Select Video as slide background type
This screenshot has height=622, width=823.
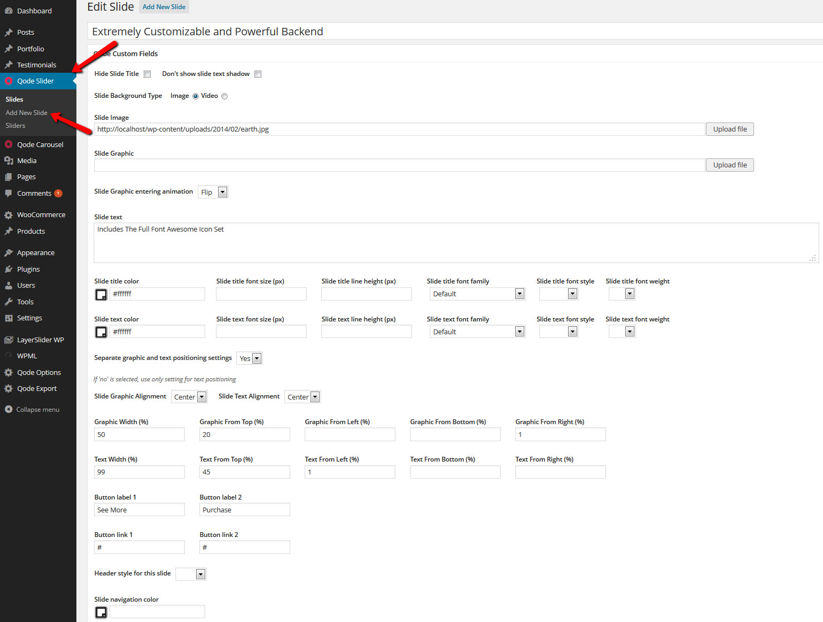[224, 96]
